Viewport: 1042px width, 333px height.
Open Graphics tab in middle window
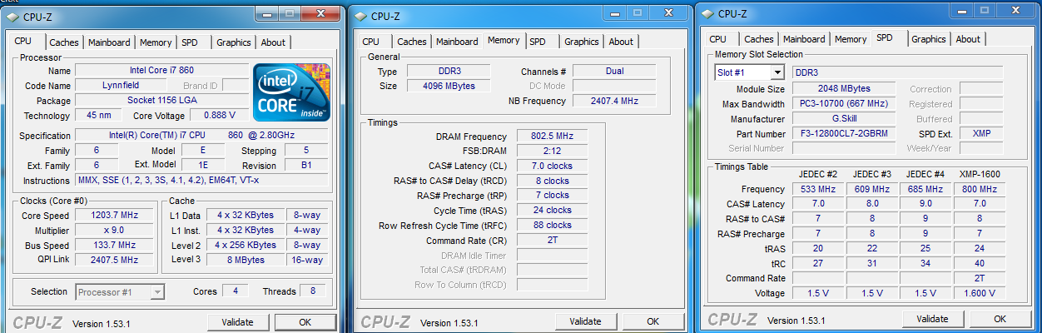click(x=582, y=42)
